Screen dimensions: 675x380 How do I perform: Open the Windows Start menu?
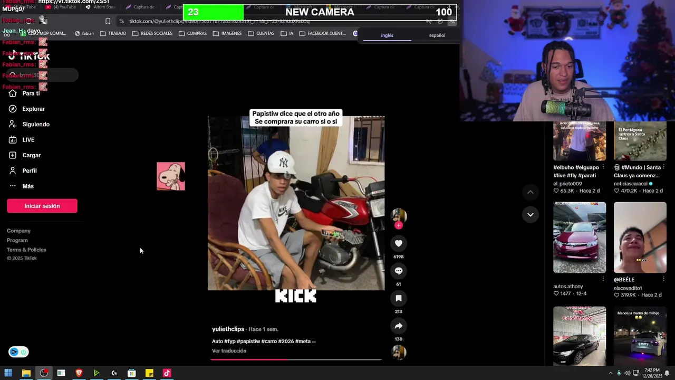click(x=8, y=373)
